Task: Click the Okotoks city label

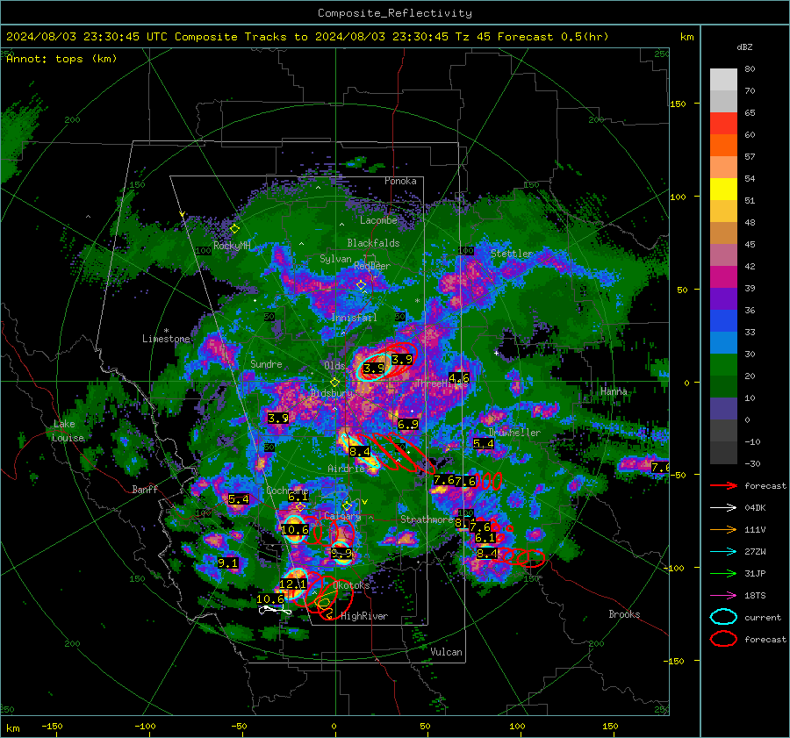Action: [x=351, y=585]
